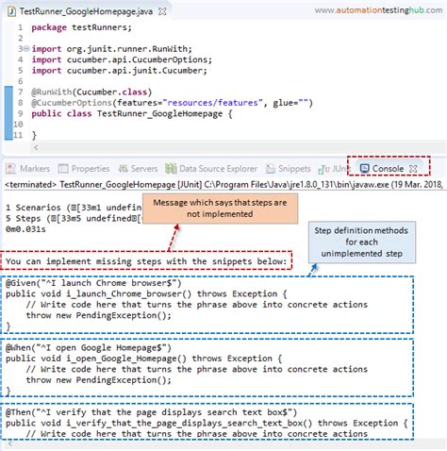Viewport: 447px width, 451px height.
Task: Click line 1 package testRunners statement
Action: tap(81, 27)
